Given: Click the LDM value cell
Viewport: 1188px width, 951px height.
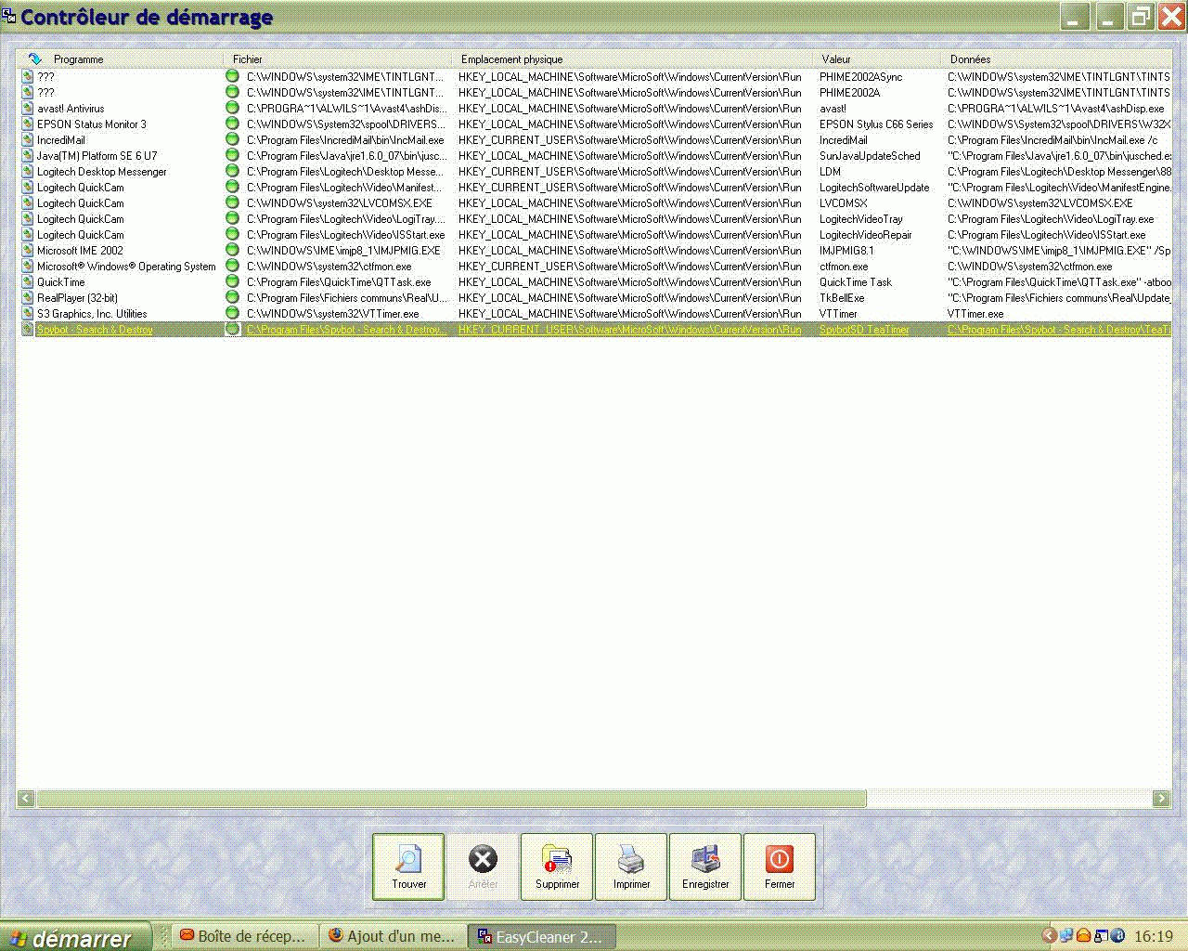Looking at the screenshot, I should (830, 172).
